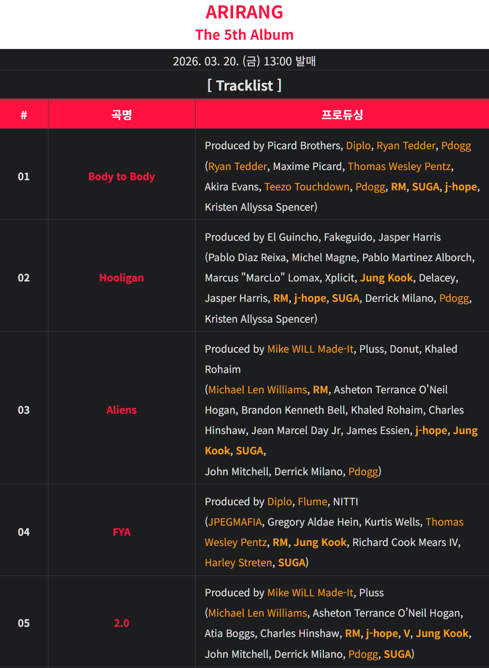Click 'Donut' producer name in Aliens credits
Image resolution: width=489 pixels, height=668 pixels.
click(x=404, y=349)
